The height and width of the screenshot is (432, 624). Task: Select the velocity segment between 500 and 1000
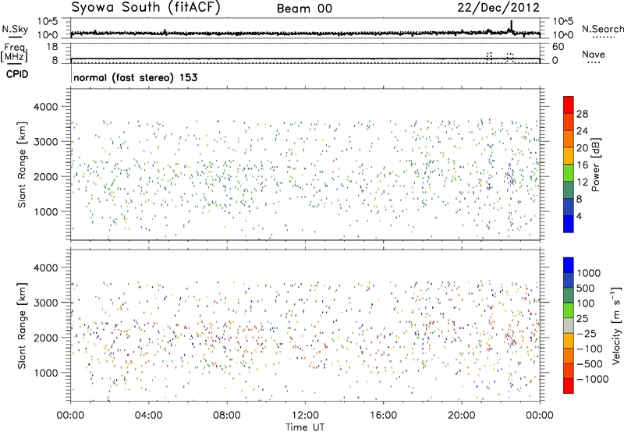[569, 280]
